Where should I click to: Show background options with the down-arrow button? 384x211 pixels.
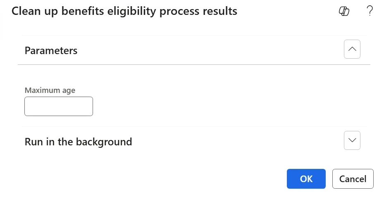pyautogui.click(x=352, y=140)
